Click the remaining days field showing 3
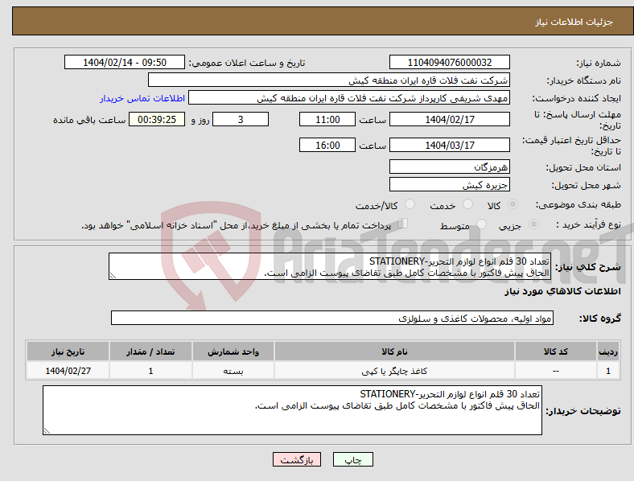This screenshot has height=481, width=634. (241, 119)
